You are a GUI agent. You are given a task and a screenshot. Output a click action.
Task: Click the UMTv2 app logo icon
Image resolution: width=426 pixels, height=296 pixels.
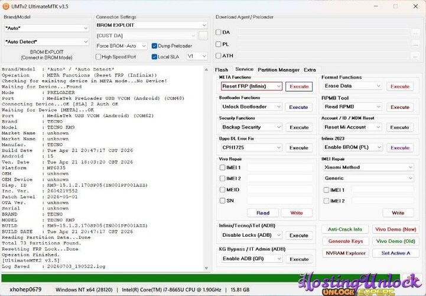[x=6, y=7]
